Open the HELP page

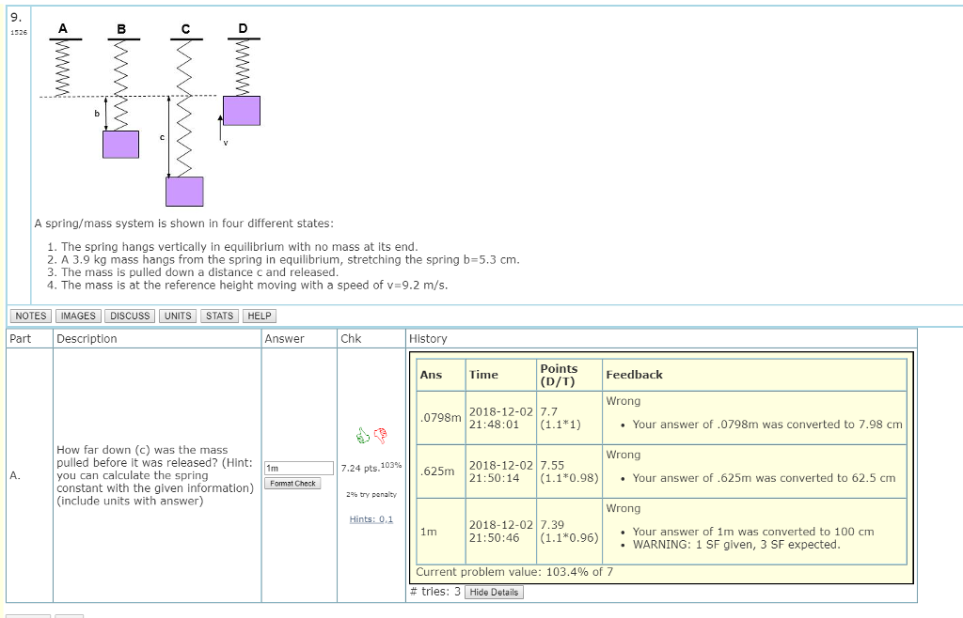pyautogui.click(x=260, y=316)
